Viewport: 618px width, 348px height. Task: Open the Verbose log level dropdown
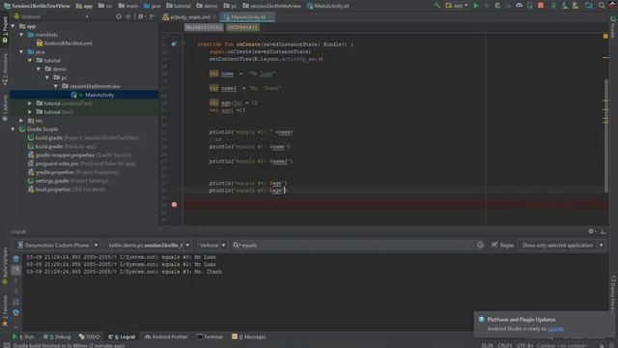coord(212,245)
